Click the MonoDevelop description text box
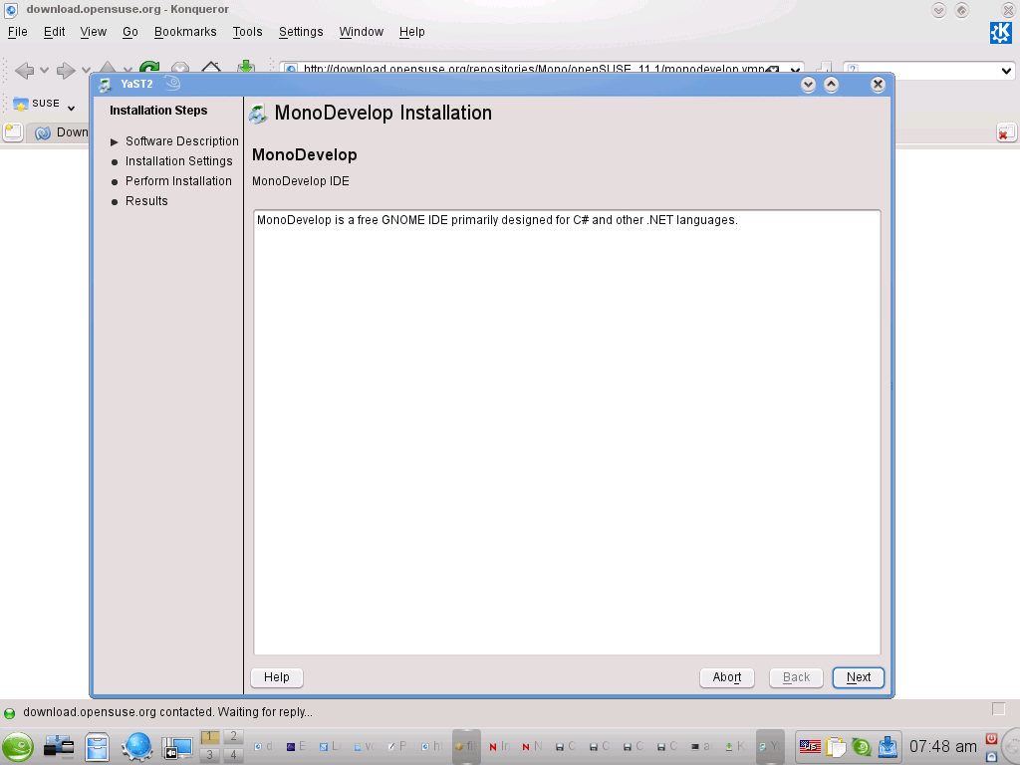Viewport: 1020px width, 765px height. click(567, 432)
